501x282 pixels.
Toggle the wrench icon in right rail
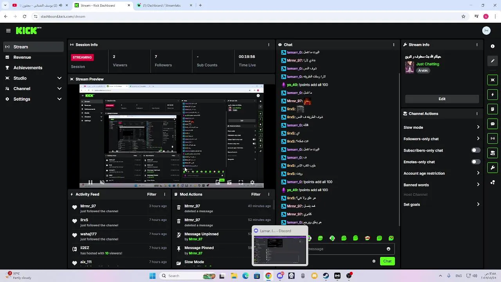(492, 168)
